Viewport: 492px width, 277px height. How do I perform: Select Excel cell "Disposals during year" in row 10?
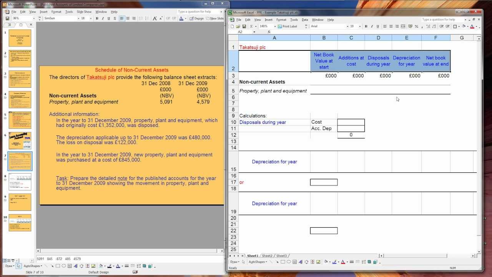pos(274,122)
